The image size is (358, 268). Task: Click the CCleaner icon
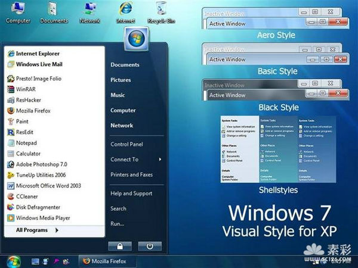(11, 197)
